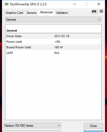The width and height of the screenshot is (107, 132).
Task: Click the N/A value for ULPS
Action: click(x=57, y=53)
